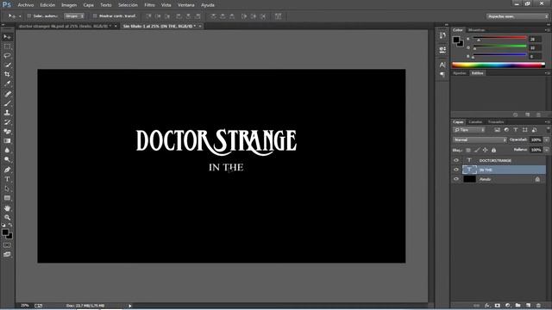
Task: Select the Crop tool
Action: click(7, 75)
